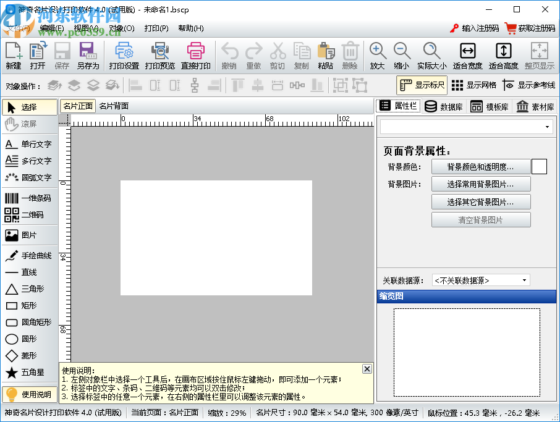This screenshot has width=560, height=422.
Task: Select the 直线 line tool
Action: click(x=30, y=272)
